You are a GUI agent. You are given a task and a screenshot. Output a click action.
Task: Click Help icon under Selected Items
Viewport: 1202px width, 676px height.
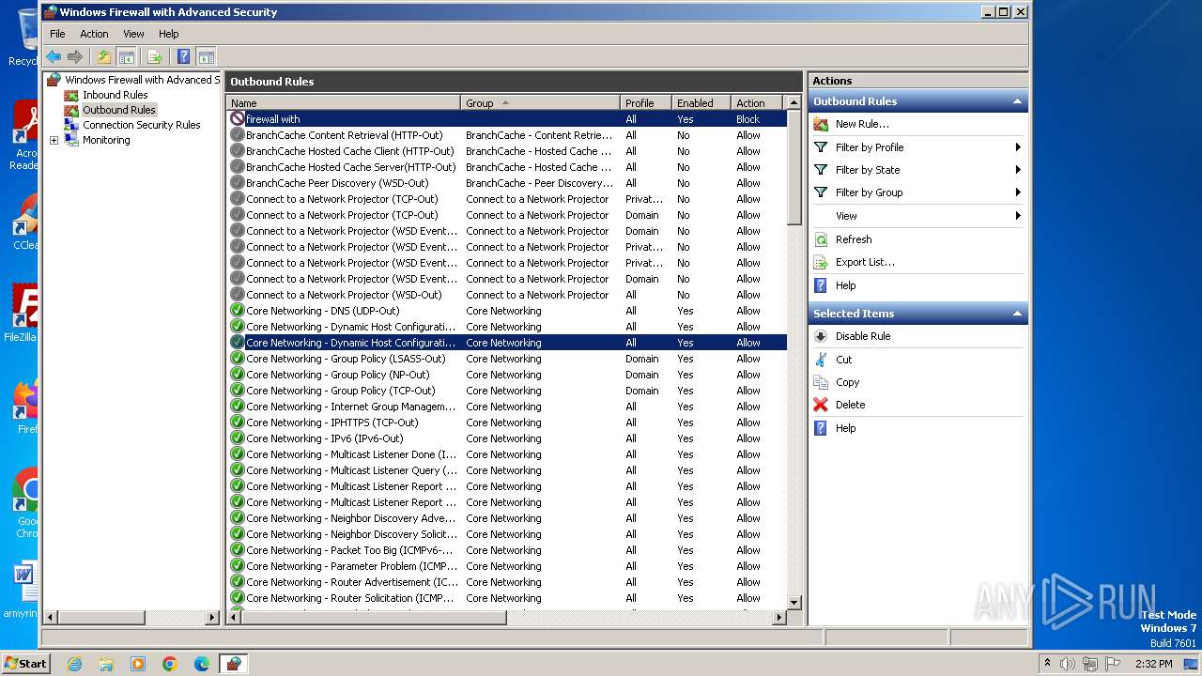point(821,428)
